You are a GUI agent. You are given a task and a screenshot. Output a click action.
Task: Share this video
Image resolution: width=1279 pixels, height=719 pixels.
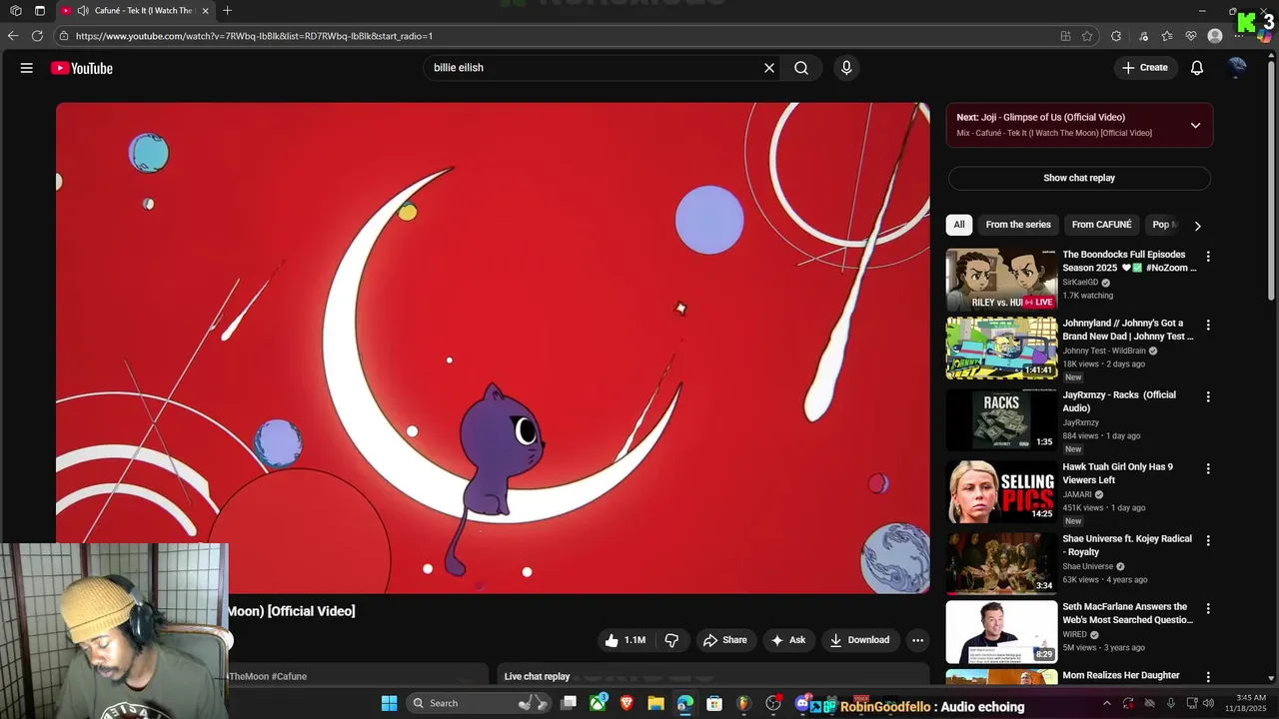click(724, 640)
